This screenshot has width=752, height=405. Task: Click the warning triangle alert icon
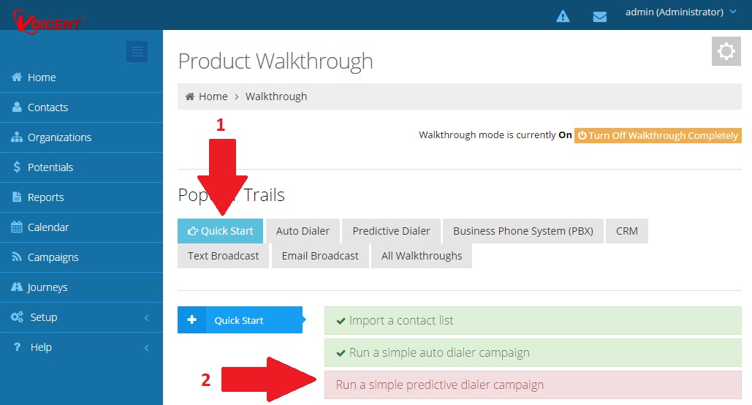[563, 16]
